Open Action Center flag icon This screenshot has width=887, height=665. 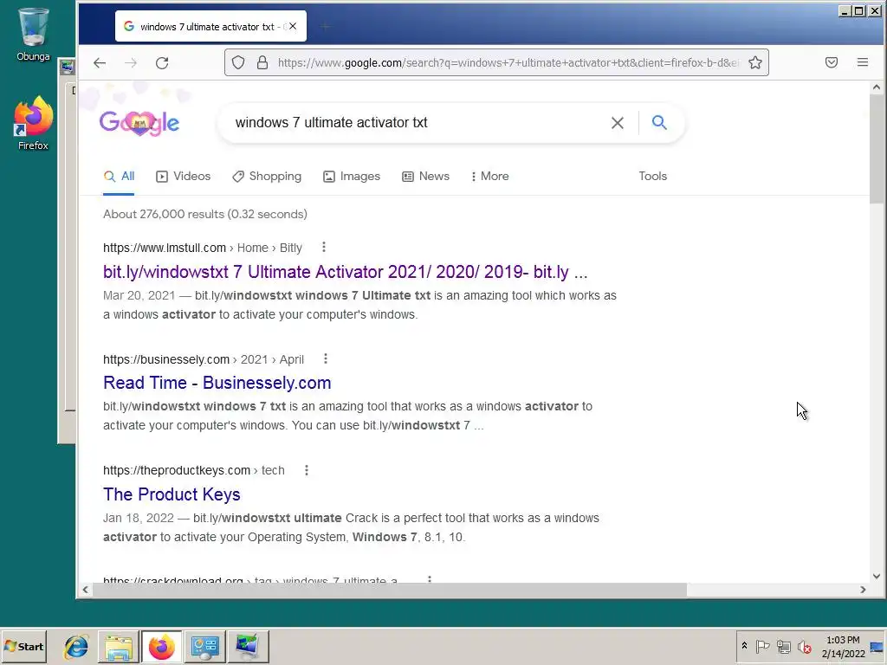click(762, 646)
